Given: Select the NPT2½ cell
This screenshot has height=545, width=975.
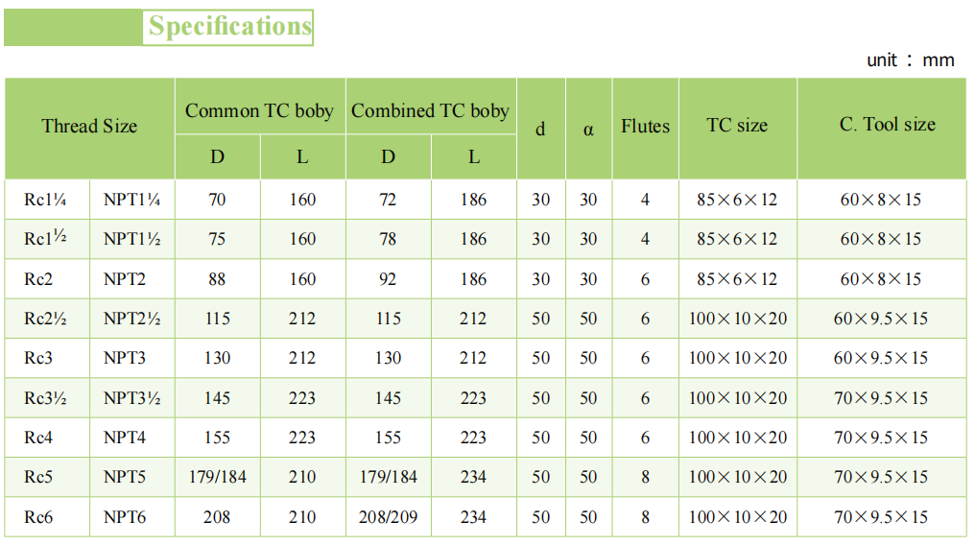Looking at the screenshot, I should pyautogui.click(x=132, y=319).
